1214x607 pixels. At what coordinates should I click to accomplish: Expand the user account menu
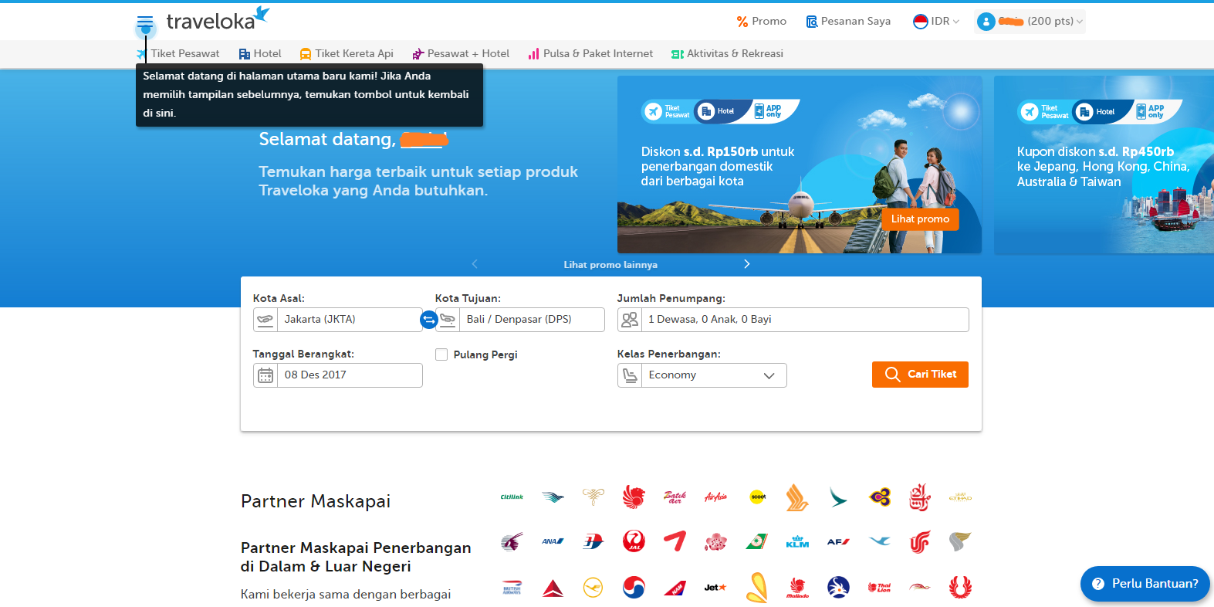click(1030, 22)
